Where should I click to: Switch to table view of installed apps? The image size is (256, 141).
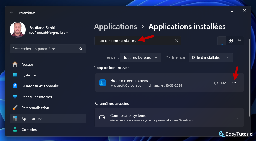point(240,41)
